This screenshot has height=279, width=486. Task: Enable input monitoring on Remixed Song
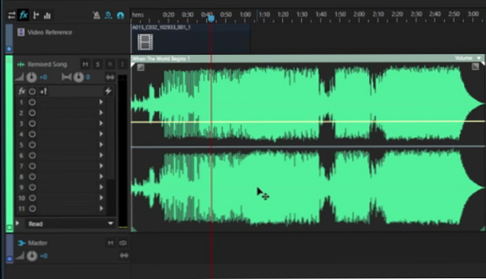pyautogui.click(x=122, y=64)
